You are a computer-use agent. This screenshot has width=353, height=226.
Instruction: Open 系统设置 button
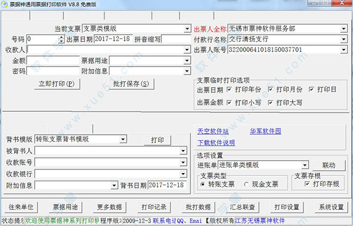point(331,207)
